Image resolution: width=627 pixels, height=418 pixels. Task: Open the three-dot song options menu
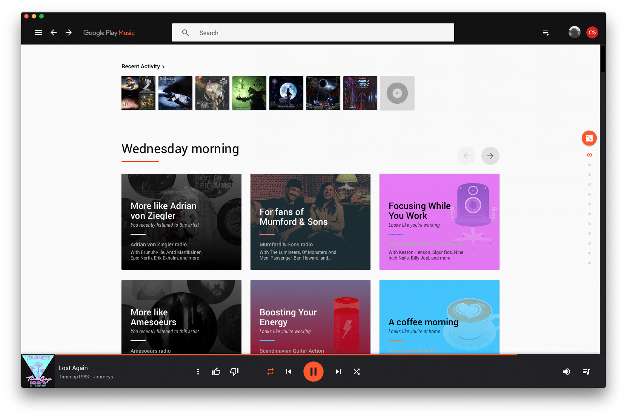[198, 372]
